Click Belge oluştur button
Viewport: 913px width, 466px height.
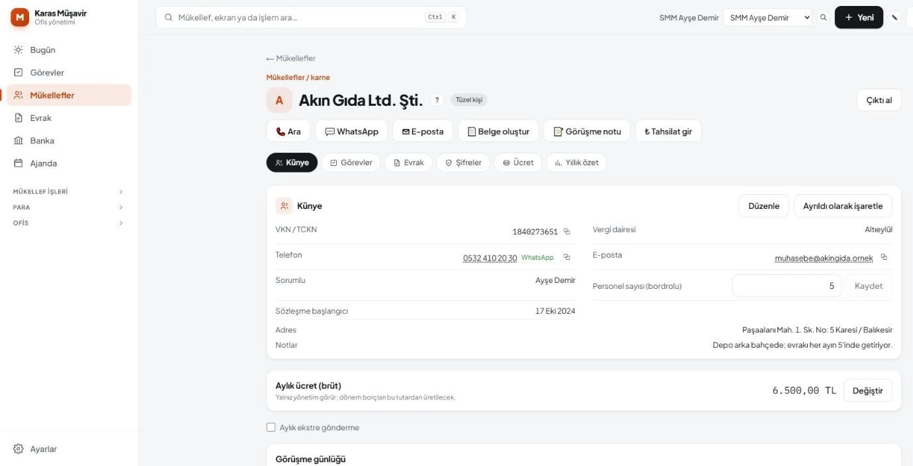pos(498,131)
